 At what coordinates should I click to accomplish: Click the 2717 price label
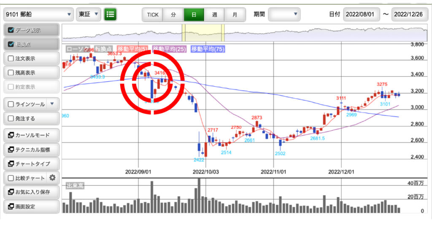click(213, 130)
